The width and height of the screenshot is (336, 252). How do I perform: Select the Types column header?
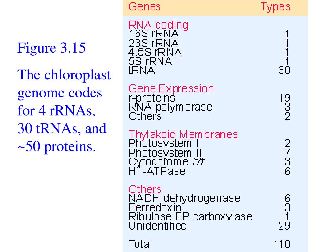[x=276, y=7]
